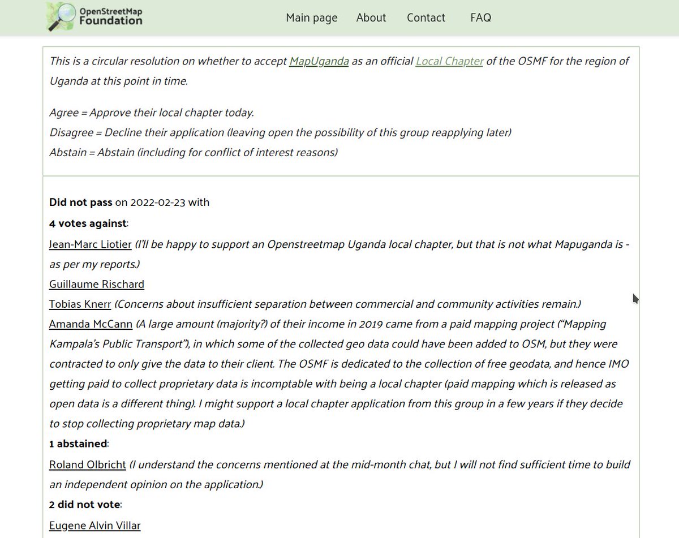Open the Local Chapter link
679x538 pixels.
449,61
